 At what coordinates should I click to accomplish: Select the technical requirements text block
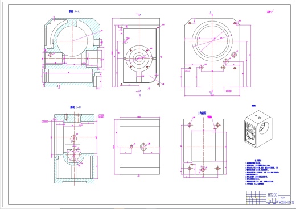pyautogui.click(x=262, y=172)
